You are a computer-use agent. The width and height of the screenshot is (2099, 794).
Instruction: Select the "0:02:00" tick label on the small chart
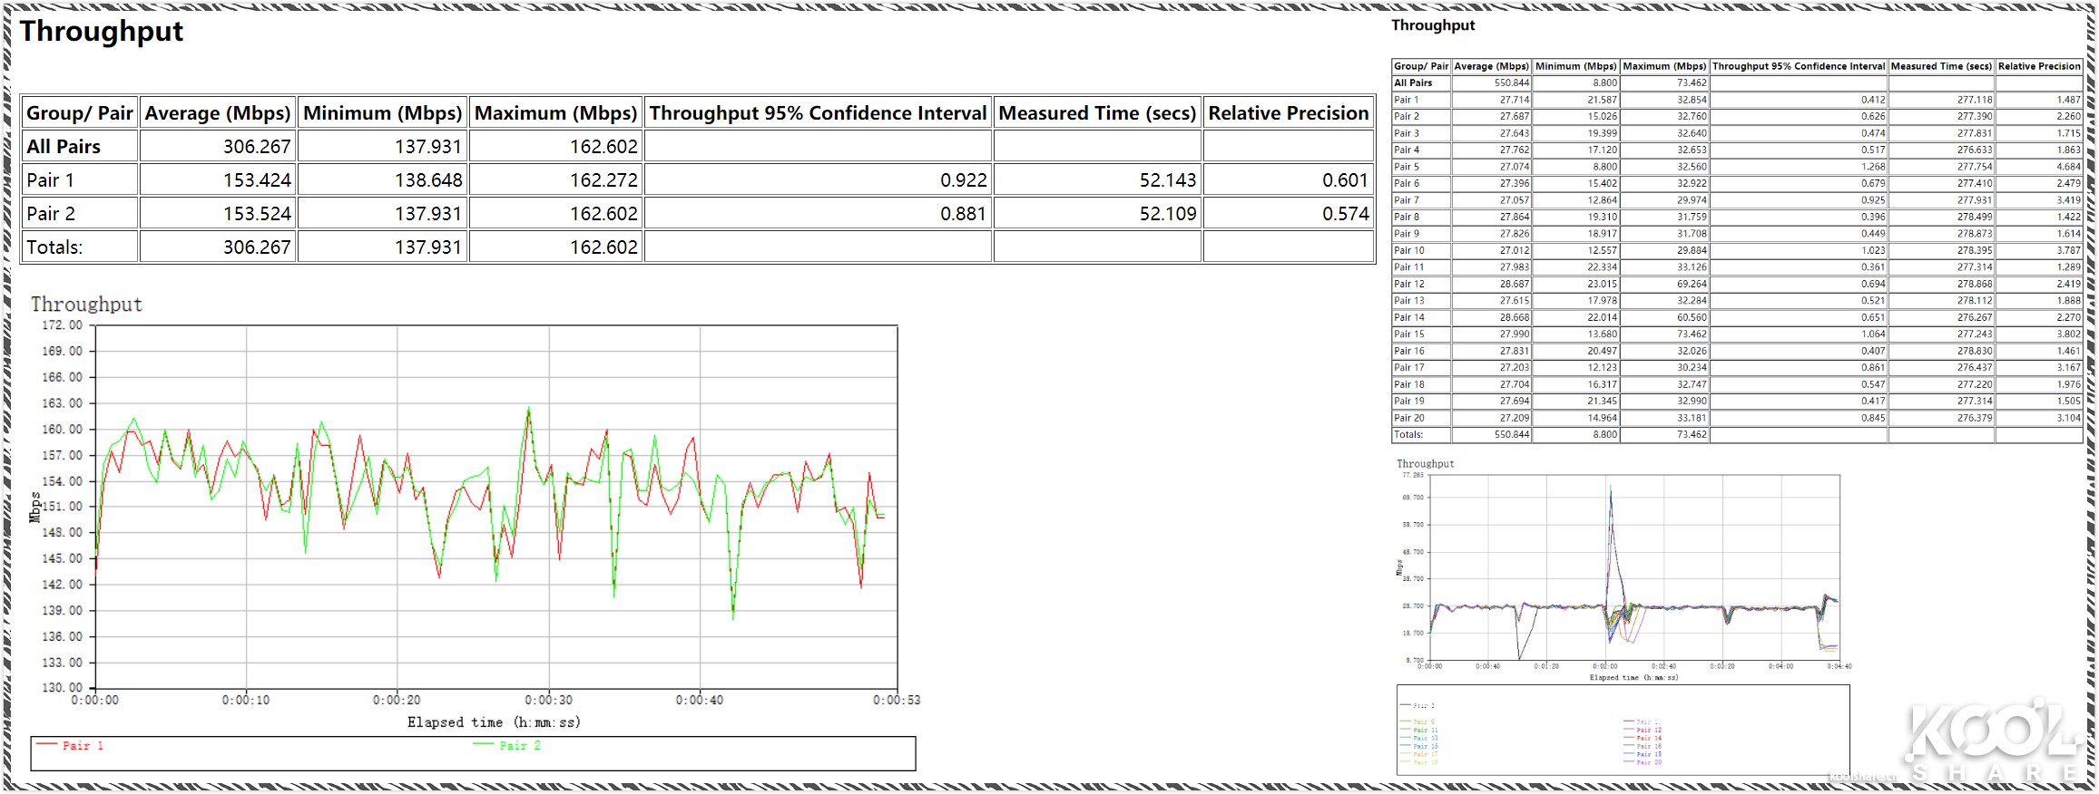click(x=1605, y=667)
